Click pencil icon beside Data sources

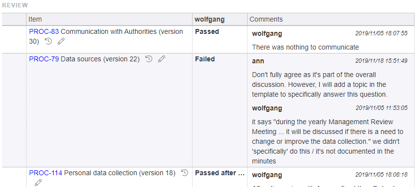click(x=162, y=59)
